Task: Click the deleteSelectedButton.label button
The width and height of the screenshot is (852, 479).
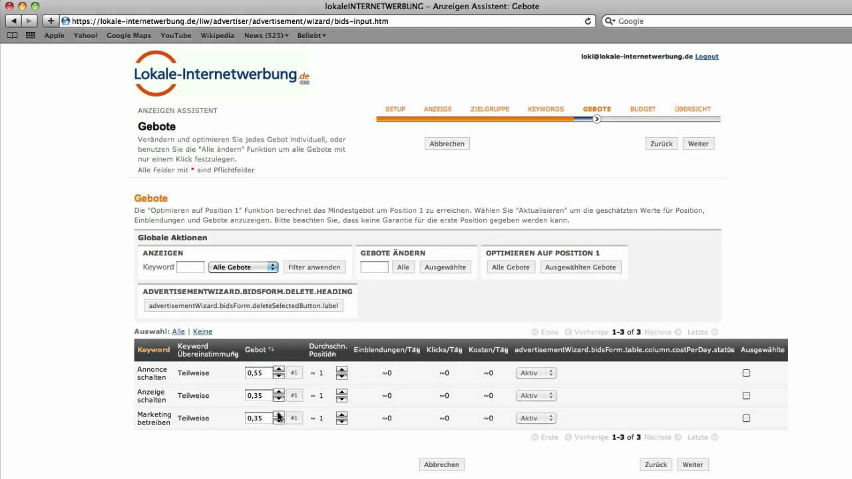Action: [x=244, y=306]
